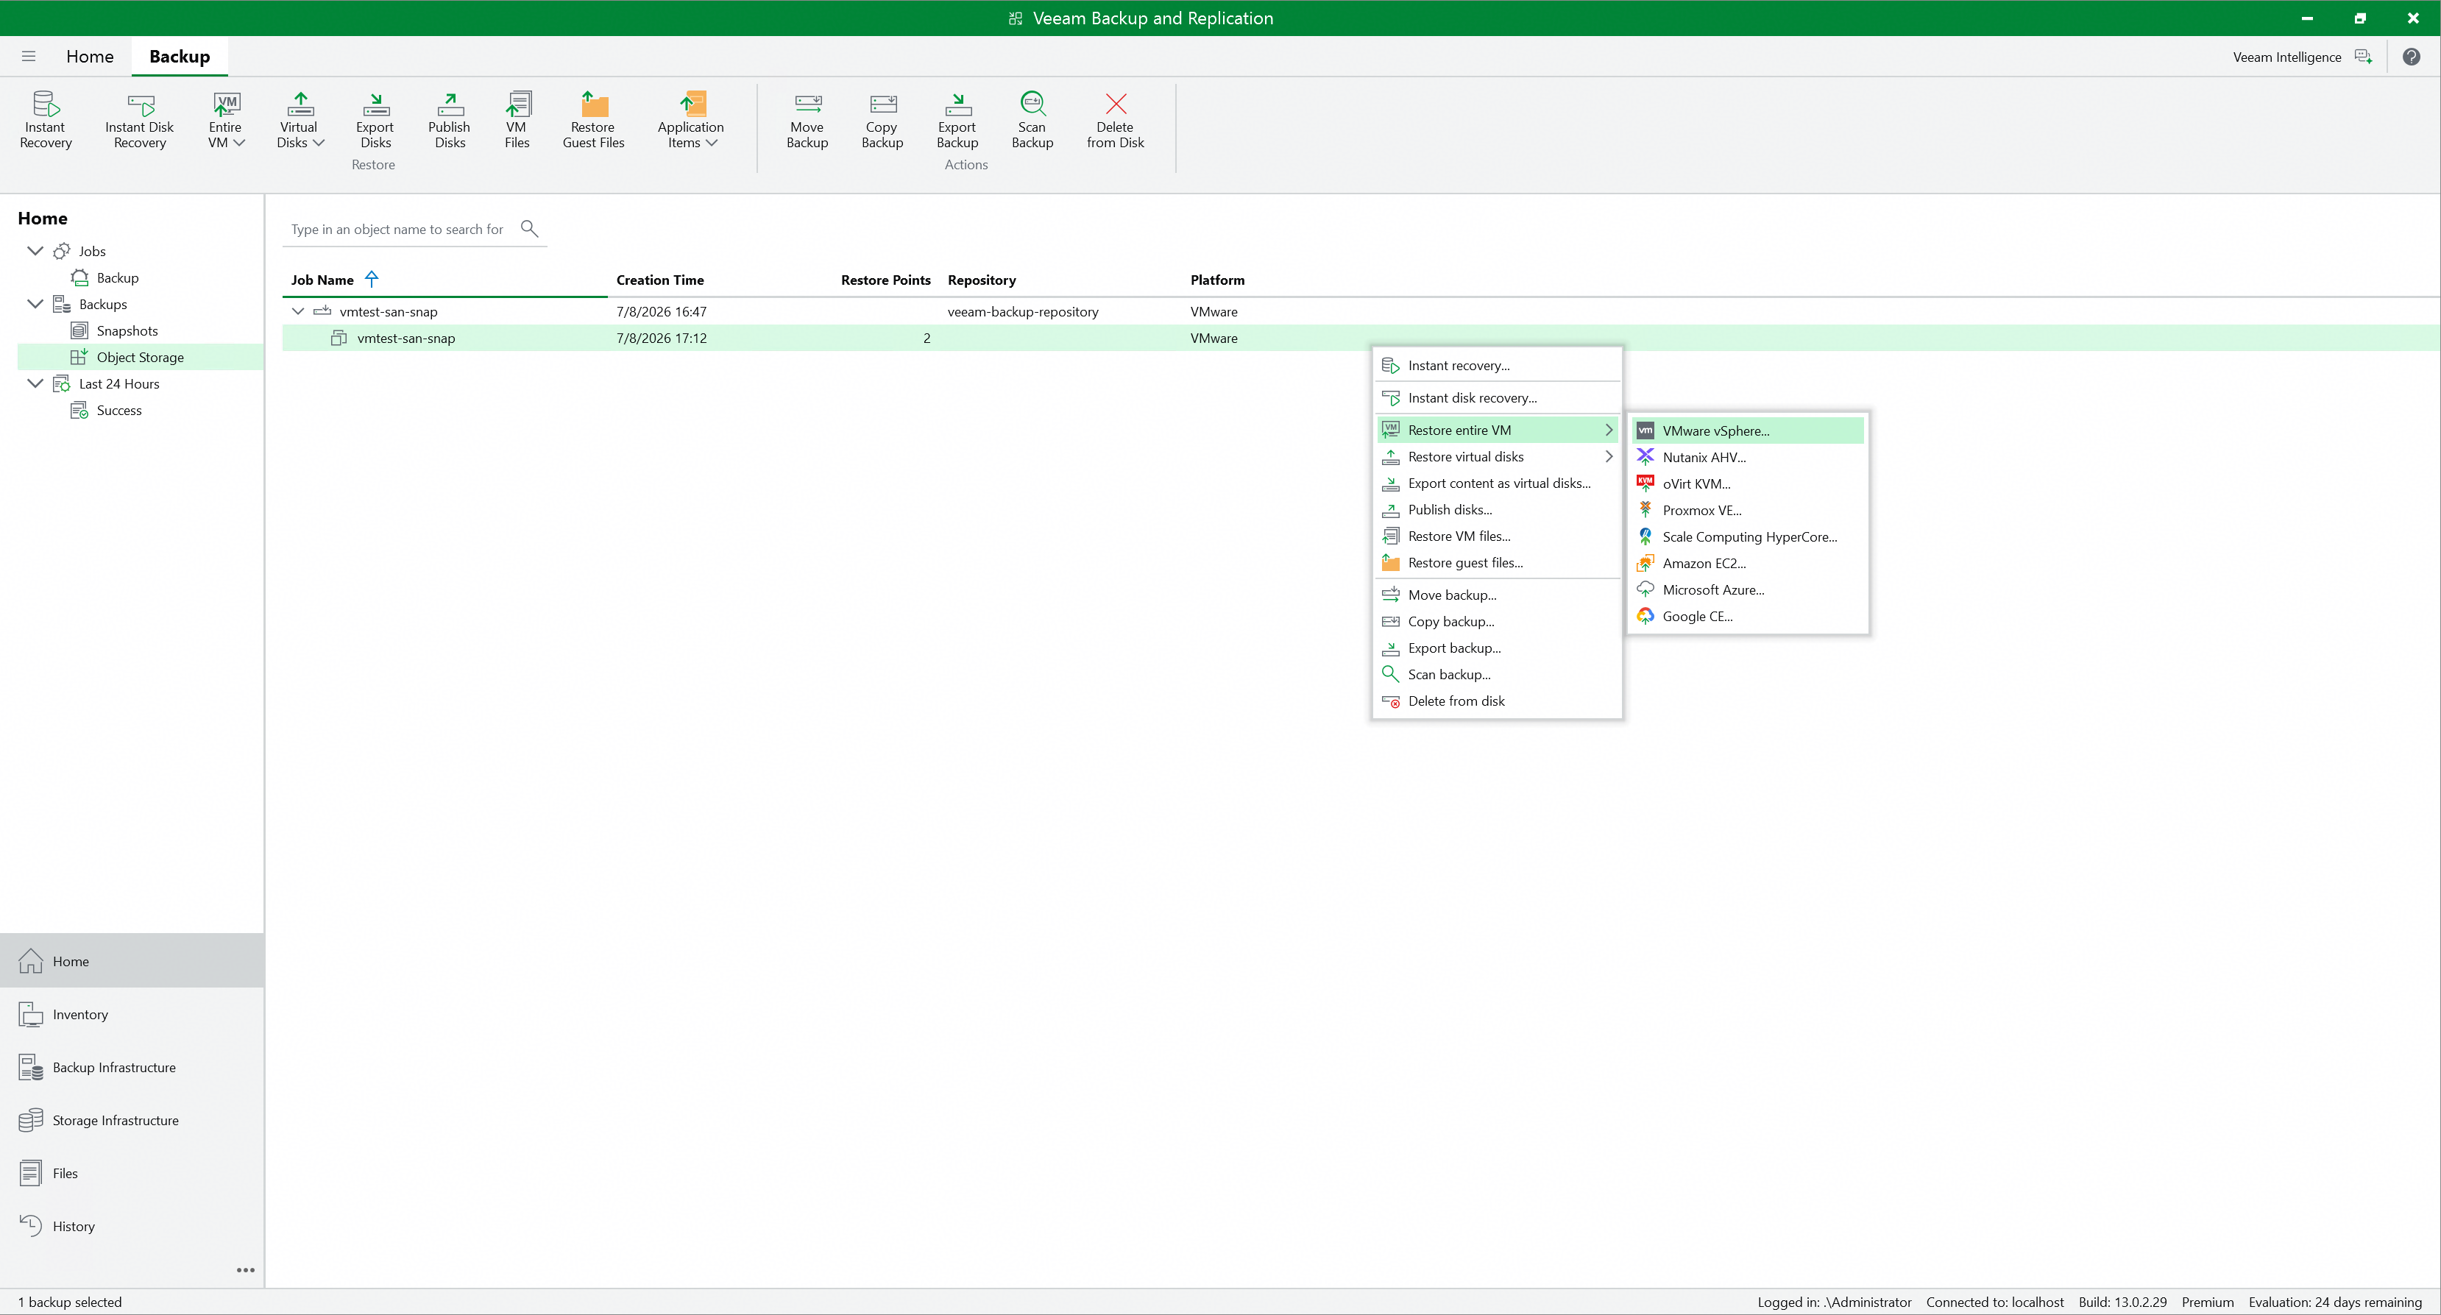Screen dimensions: 2441x1315
Task: Click the Instant Recovery ribbon icon
Action: [x=46, y=104]
